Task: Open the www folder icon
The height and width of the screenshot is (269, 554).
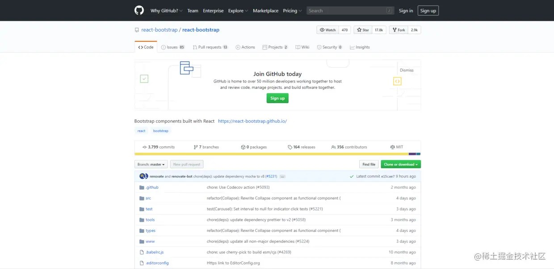Action: click(x=142, y=241)
